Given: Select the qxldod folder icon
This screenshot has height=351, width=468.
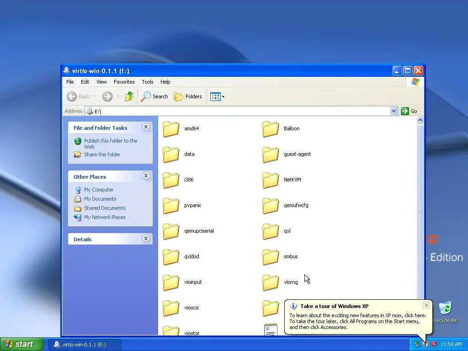Looking at the screenshot, I should pos(171,257).
